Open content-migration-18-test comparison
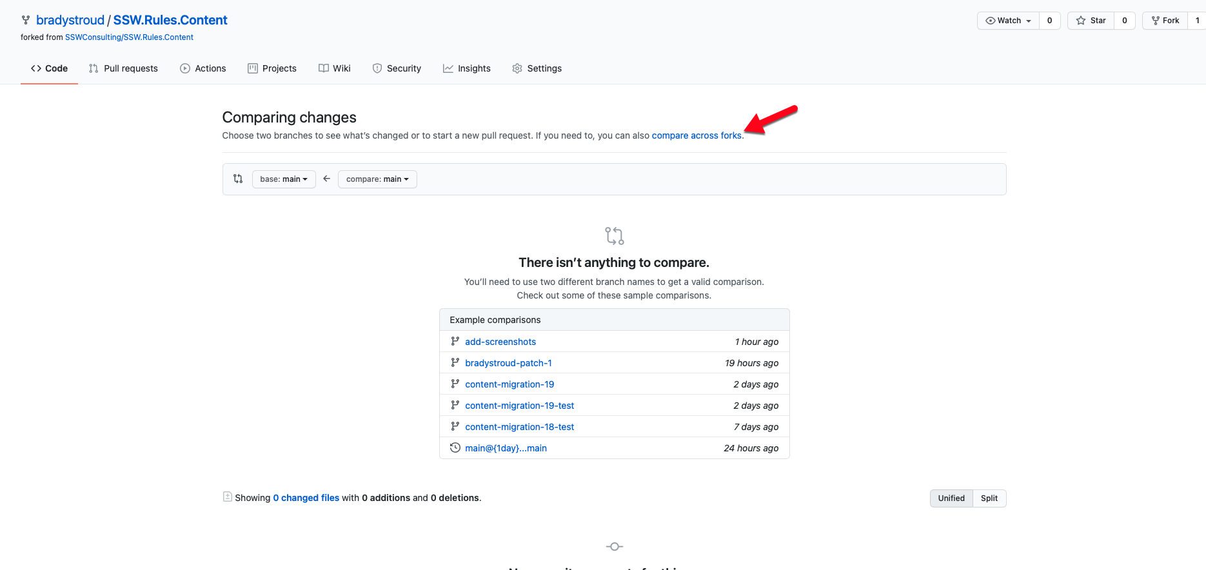This screenshot has height=570, width=1206. pyautogui.click(x=519, y=427)
